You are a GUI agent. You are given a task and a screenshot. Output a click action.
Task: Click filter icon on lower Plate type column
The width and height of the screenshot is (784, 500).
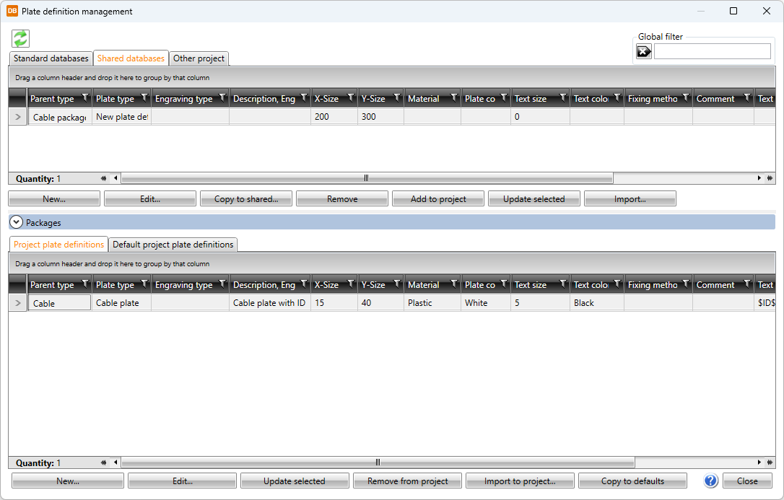(144, 284)
